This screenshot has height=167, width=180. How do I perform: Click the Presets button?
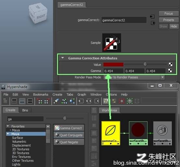tap(169, 20)
